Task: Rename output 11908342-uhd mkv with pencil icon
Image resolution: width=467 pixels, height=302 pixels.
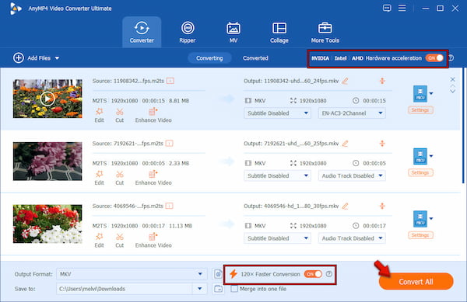Action: pyautogui.click(x=345, y=81)
